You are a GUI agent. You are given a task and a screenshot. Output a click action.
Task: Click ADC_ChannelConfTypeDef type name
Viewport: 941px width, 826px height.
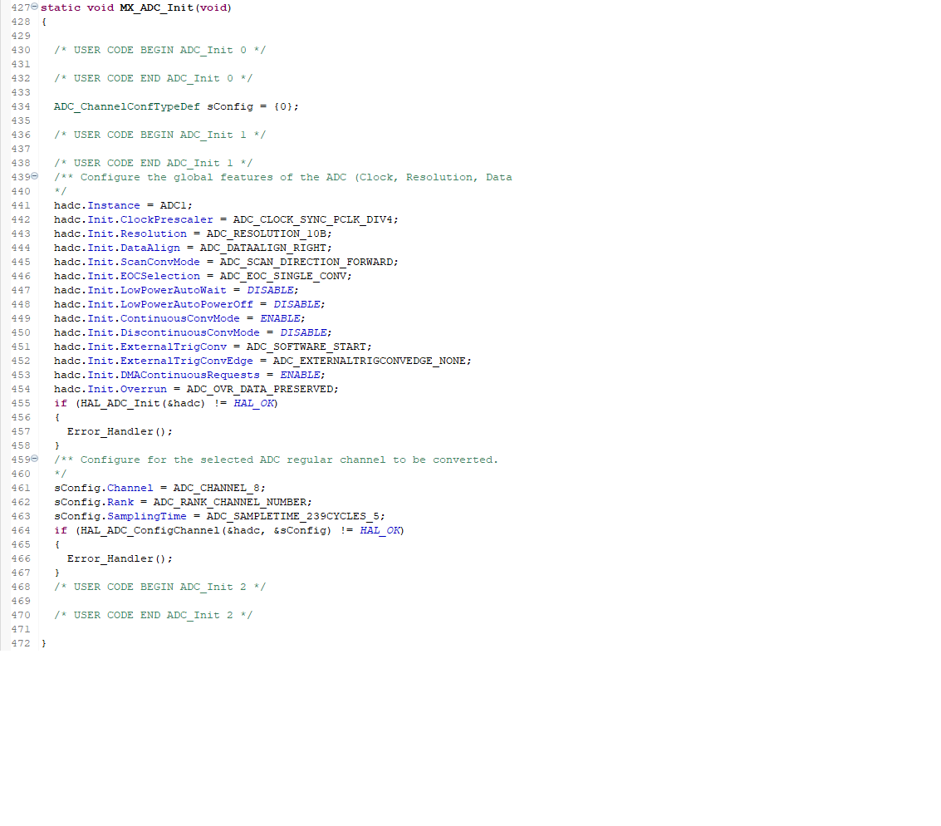tap(127, 106)
